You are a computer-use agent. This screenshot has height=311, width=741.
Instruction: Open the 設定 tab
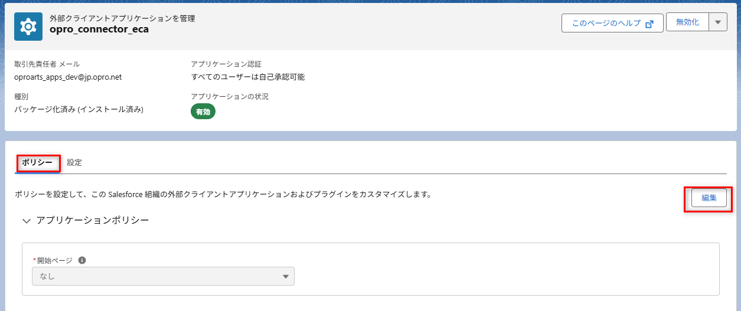74,163
